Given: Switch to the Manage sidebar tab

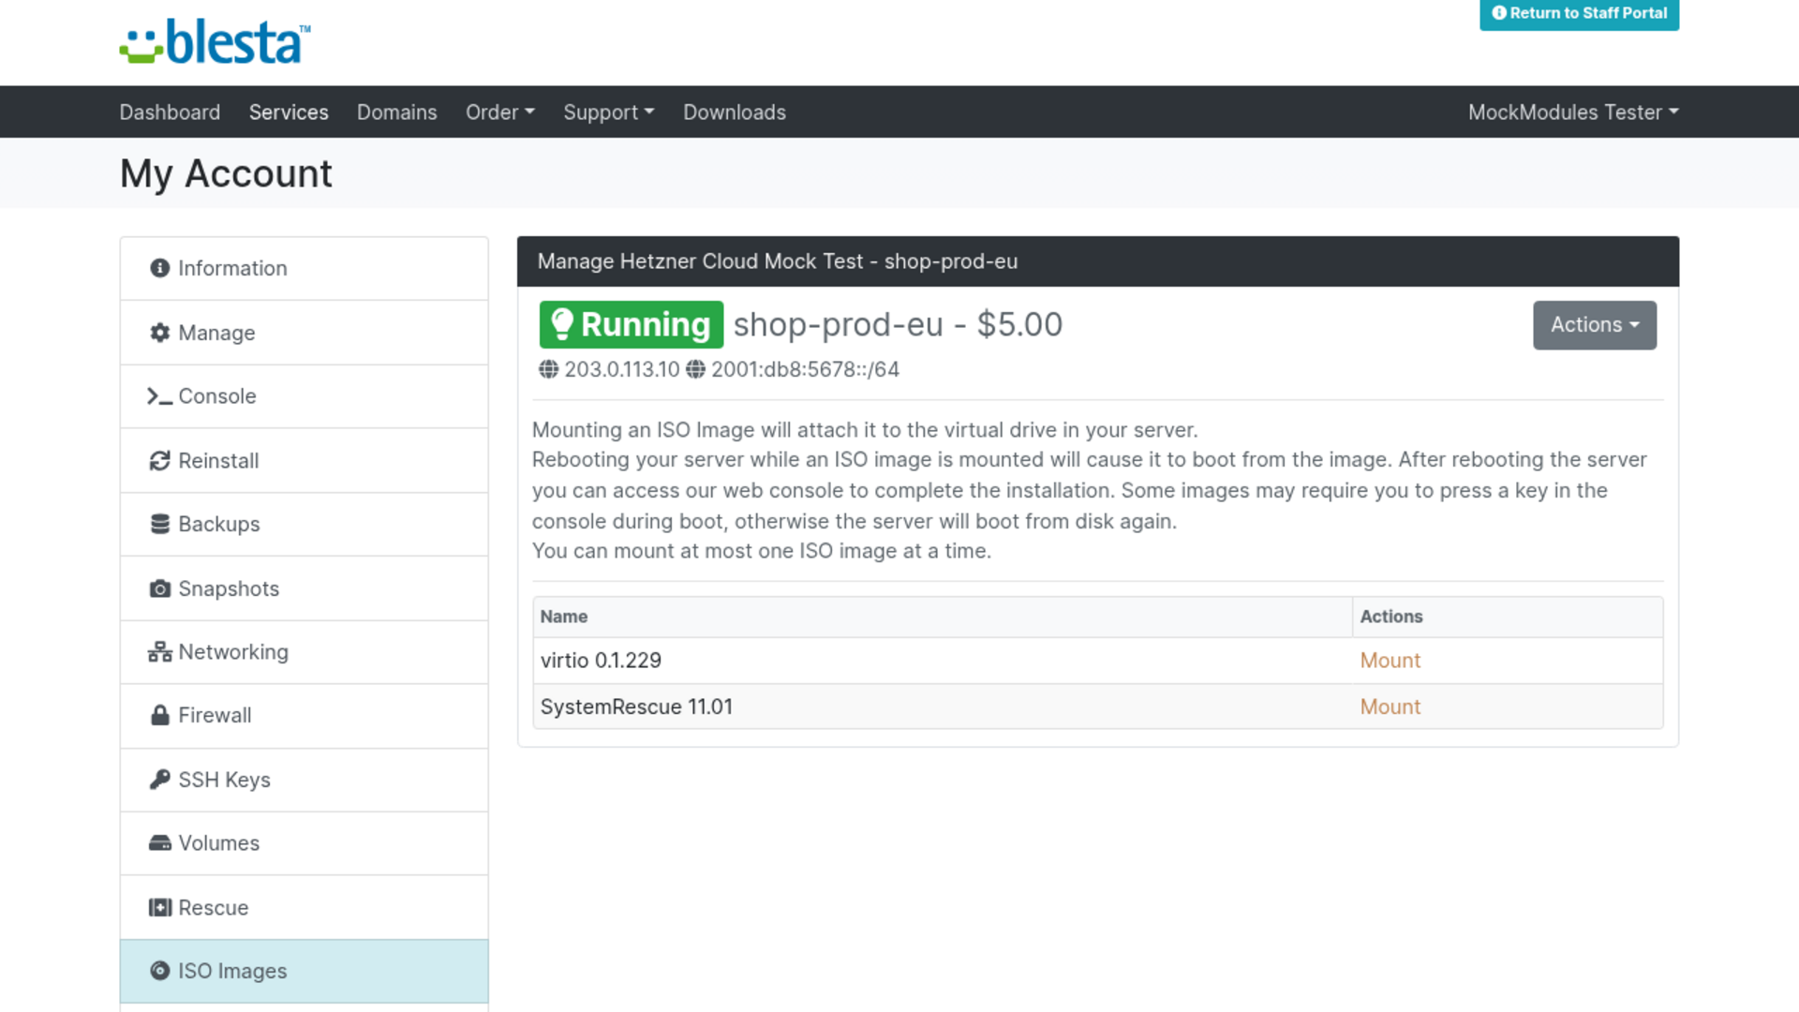Looking at the screenshot, I should [x=305, y=333].
